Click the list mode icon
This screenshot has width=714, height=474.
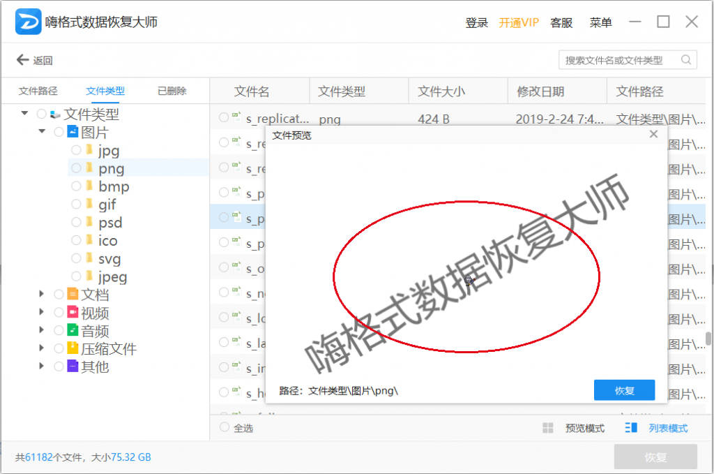(x=631, y=427)
